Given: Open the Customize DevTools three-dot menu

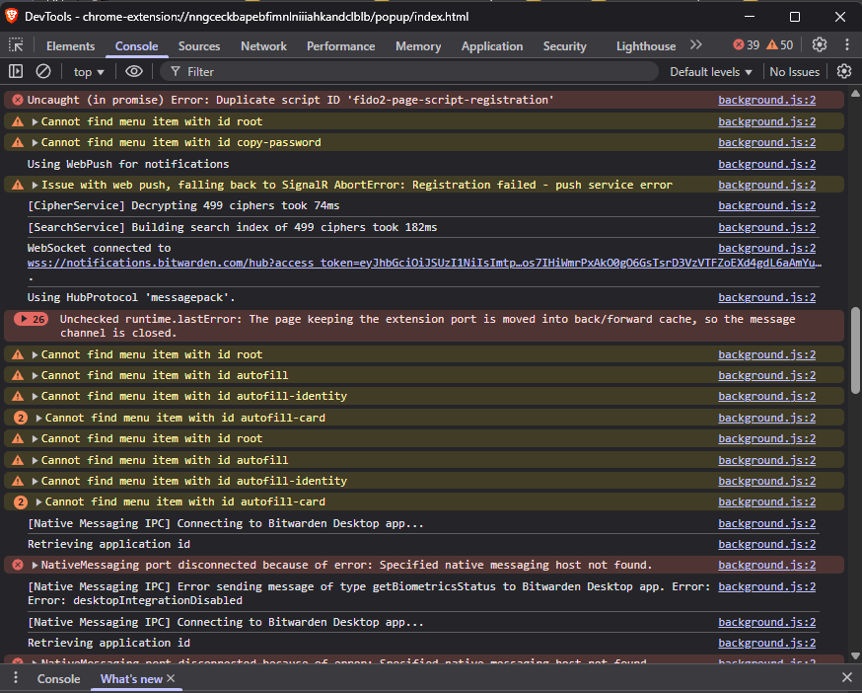Looking at the screenshot, I should click(847, 45).
